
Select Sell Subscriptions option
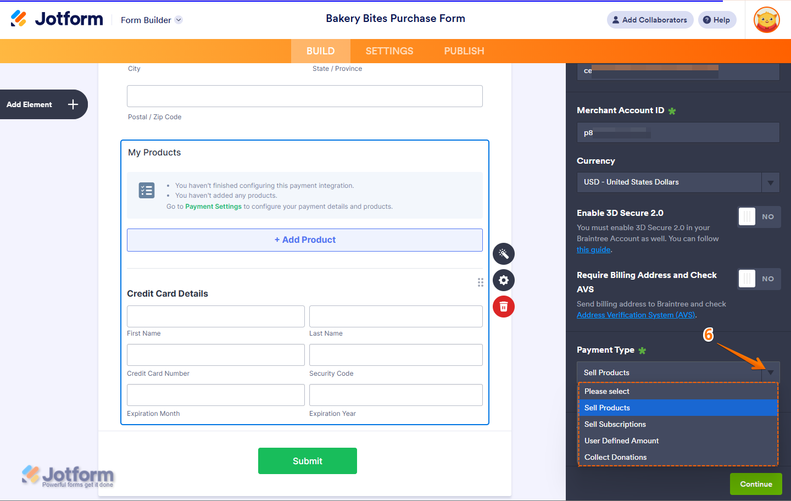pos(615,424)
